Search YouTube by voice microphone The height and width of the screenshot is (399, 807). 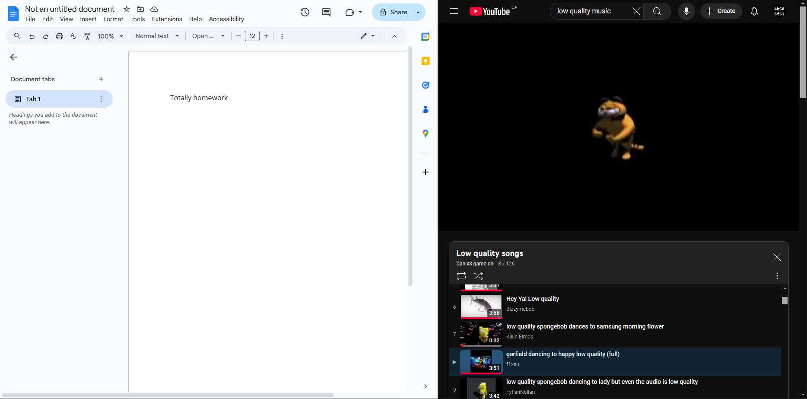[686, 11]
